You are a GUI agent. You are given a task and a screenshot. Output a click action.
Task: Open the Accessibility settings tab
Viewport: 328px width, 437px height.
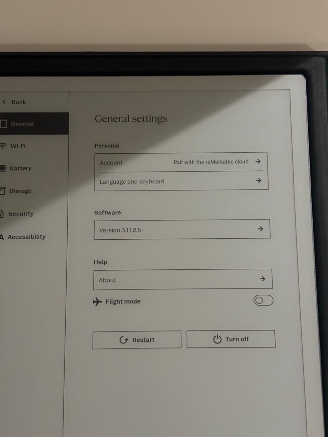click(33, 237)
